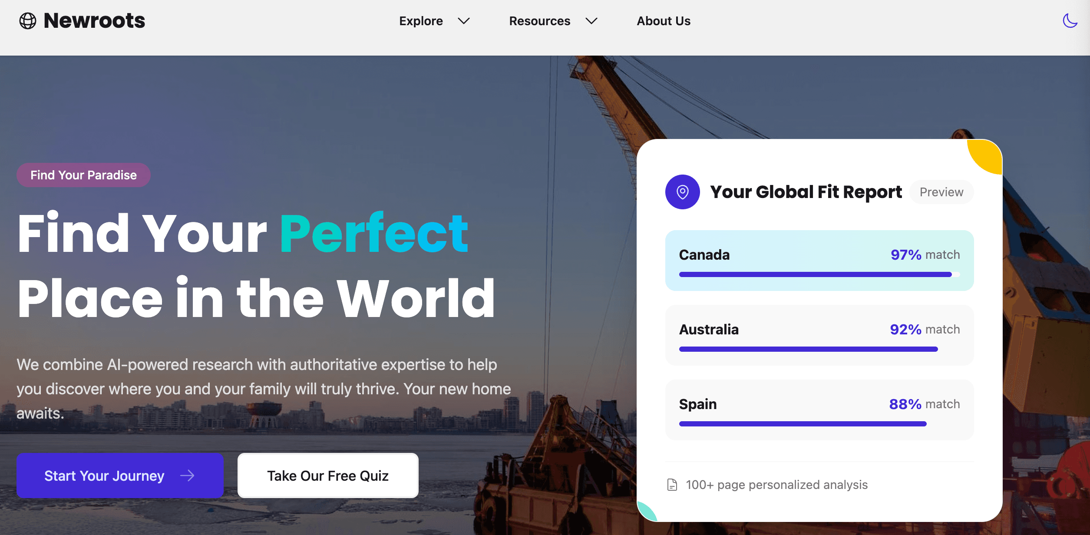
Task: Expand the Explore chevron arrow
Action: (x=464, y=21)
